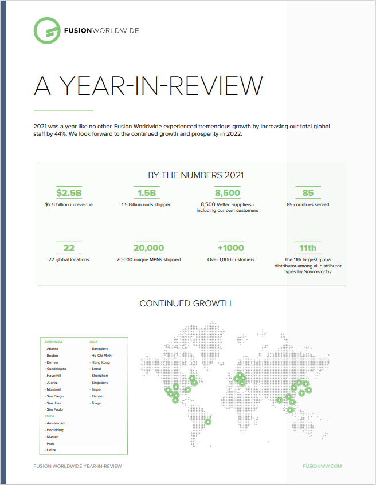This screenshot has height=485, width=376.
Task: Click Juarez in the Americas list
Action: (x=52, y=383)
